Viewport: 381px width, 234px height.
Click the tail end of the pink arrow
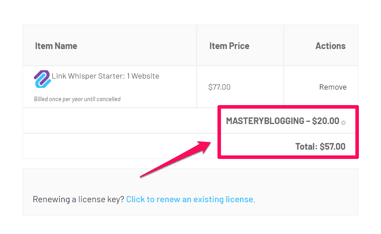pos(141,176)
